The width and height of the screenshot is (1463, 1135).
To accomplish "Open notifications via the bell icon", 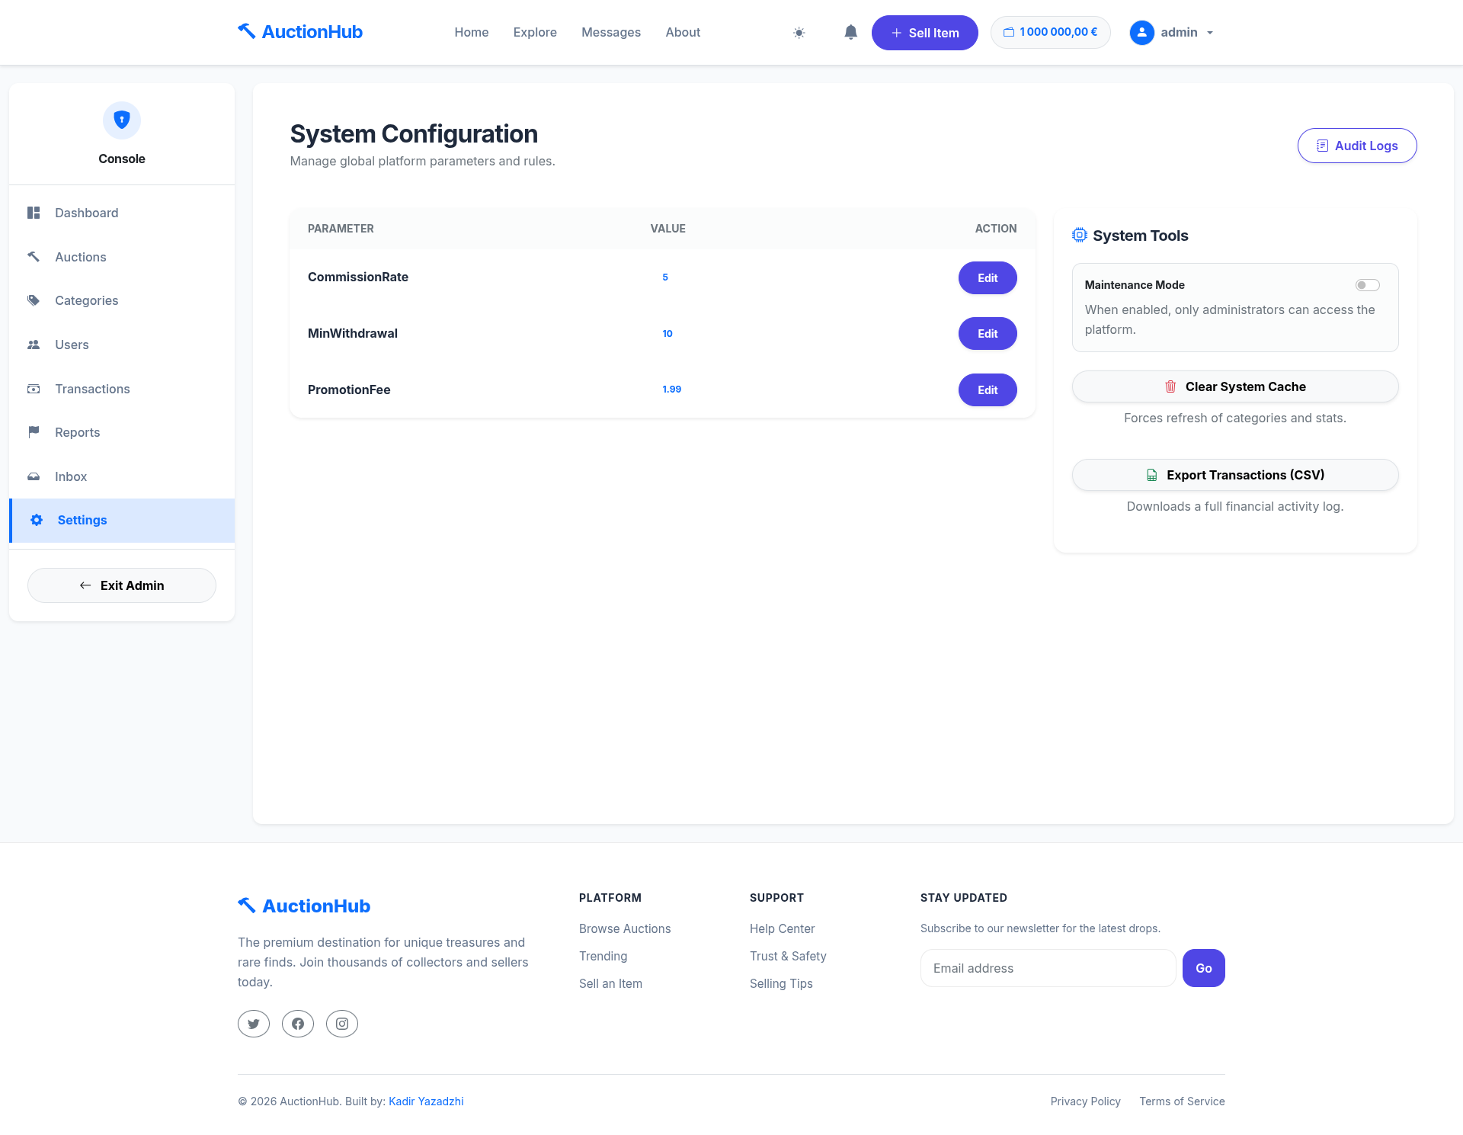I will 851,32.
